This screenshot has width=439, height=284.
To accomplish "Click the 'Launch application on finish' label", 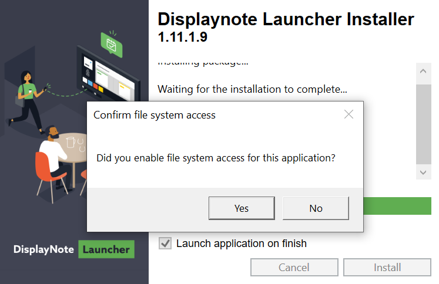I will click(242, 244).
